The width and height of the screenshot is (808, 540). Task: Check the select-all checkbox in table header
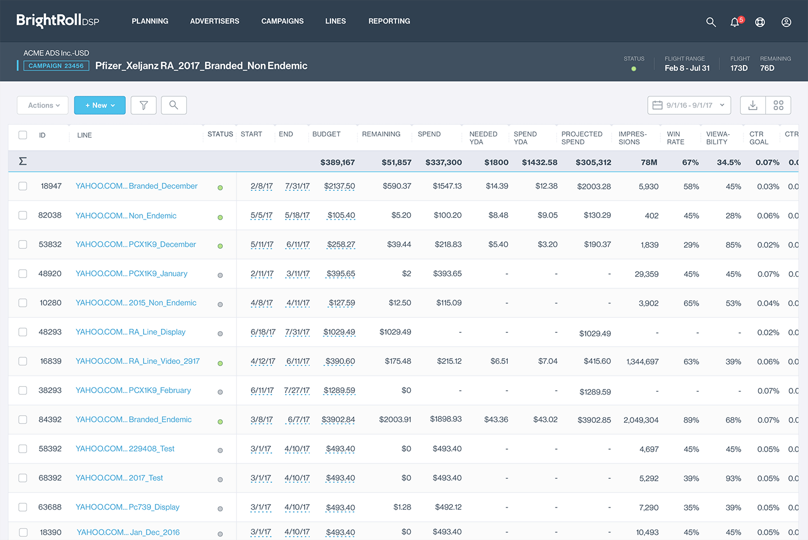22,135
